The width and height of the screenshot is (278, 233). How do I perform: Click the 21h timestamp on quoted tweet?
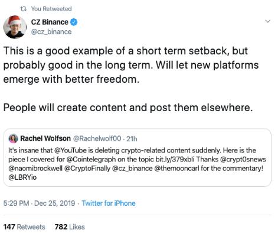132,139
